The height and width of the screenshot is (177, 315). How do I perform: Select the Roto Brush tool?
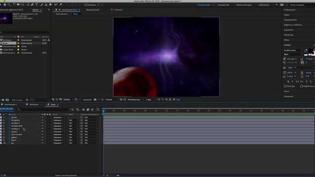click(56, 4)
